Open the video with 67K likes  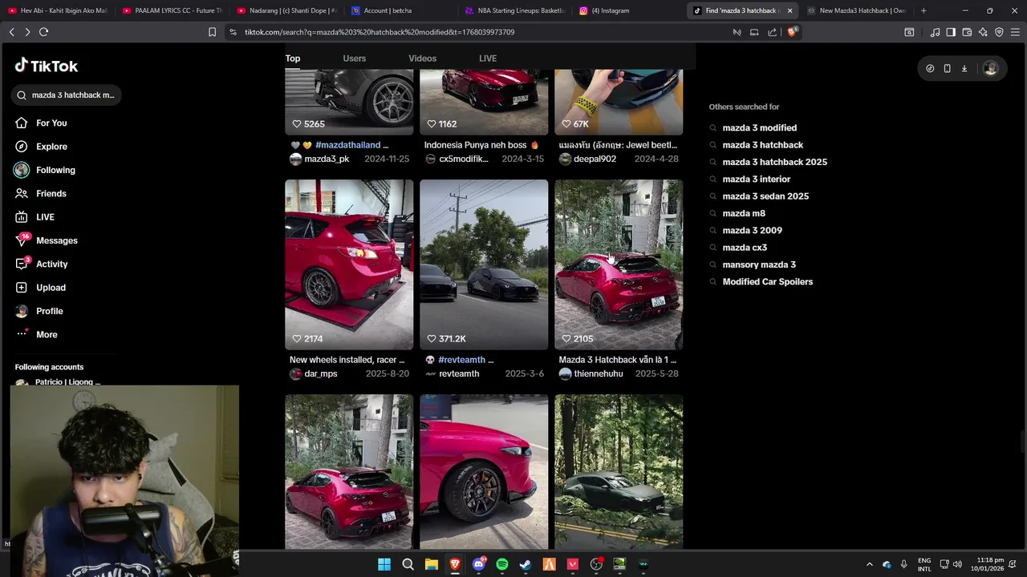[619, 102]
